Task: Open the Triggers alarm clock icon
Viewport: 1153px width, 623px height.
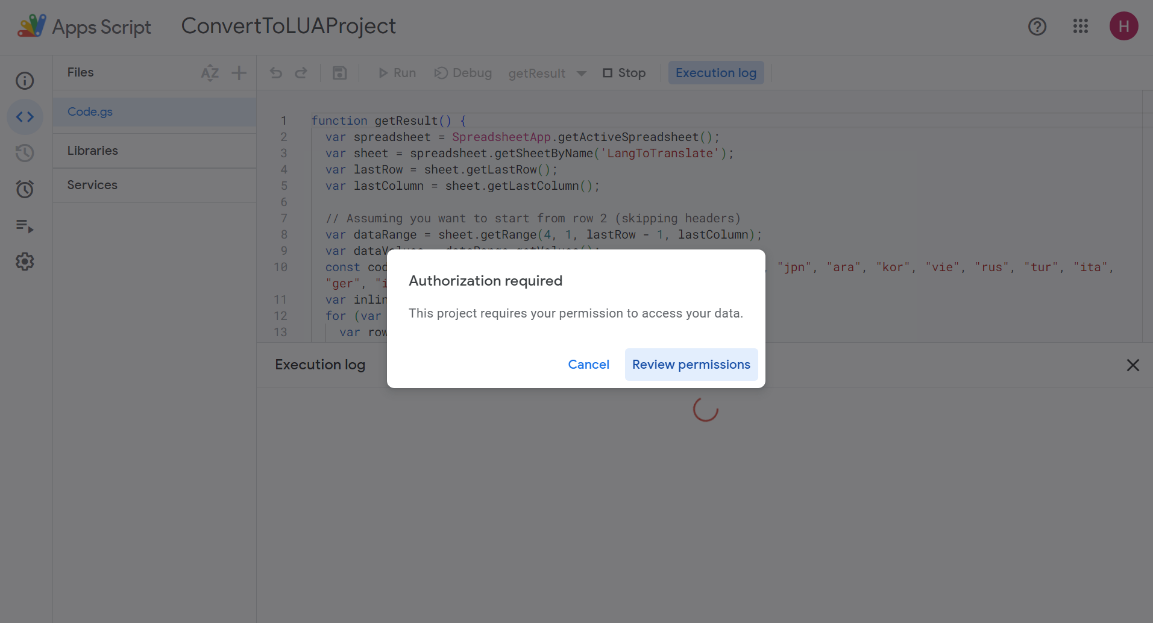Action: pos(25,189)
